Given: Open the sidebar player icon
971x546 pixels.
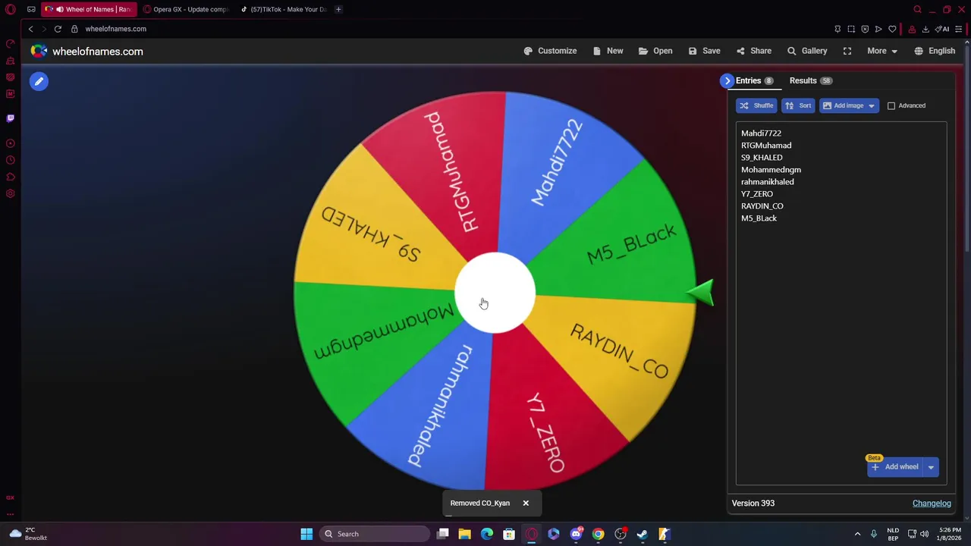Looking at the screenshot, I should click(x=11, y=143).
